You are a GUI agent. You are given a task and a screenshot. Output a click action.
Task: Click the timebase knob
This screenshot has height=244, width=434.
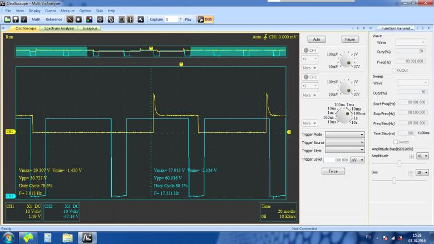tap(344, 116)
